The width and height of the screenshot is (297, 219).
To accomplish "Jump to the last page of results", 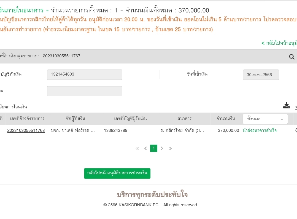I will point(170,148).
